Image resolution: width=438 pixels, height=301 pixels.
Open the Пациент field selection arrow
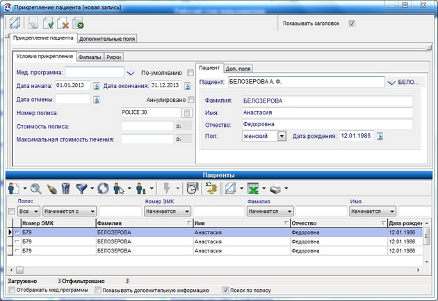[x=391, y=83]
